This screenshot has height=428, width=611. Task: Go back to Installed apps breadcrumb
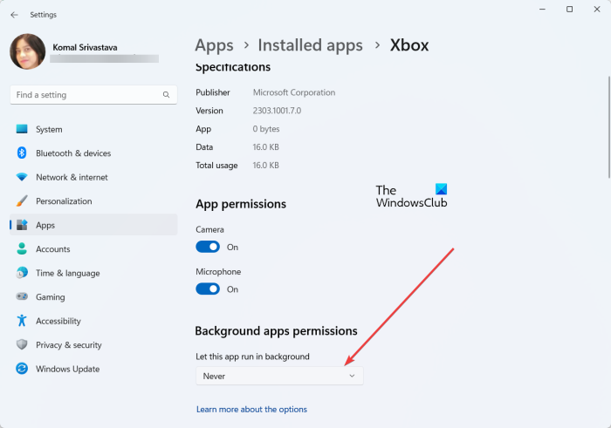pyautogui.click(x=309, y=45)
